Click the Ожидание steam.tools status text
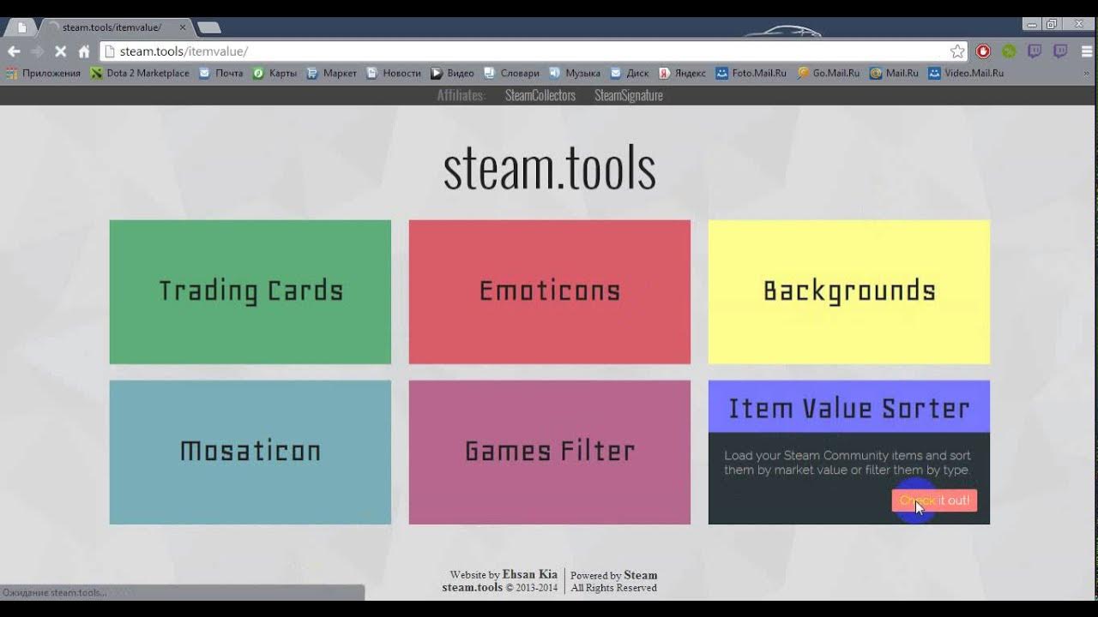Viewport: 1098px width, 617px height. click(x=55, y=592)
